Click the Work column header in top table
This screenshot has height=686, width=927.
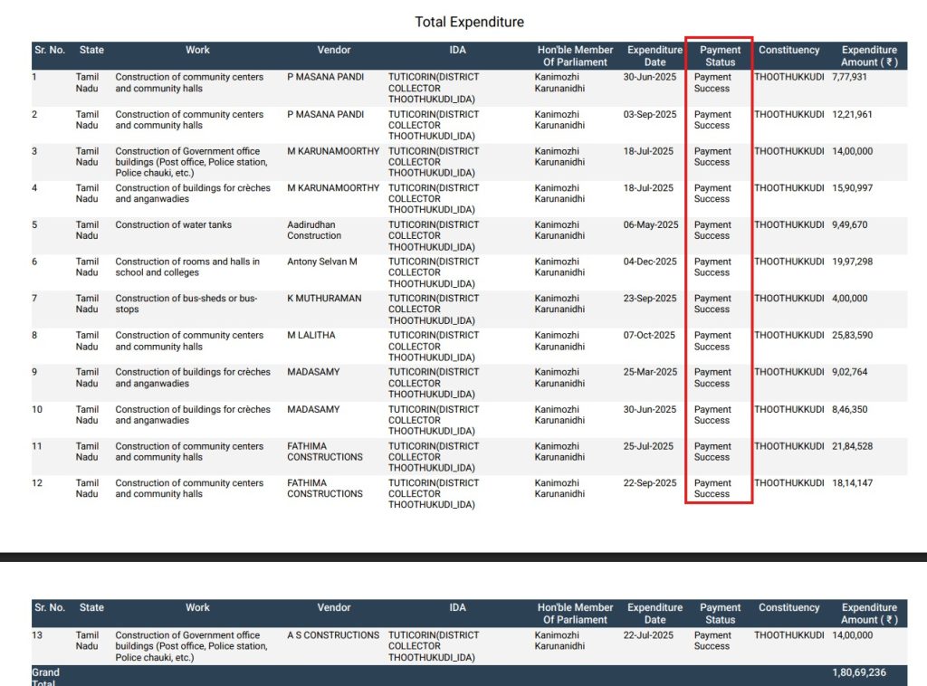[197, 50]
